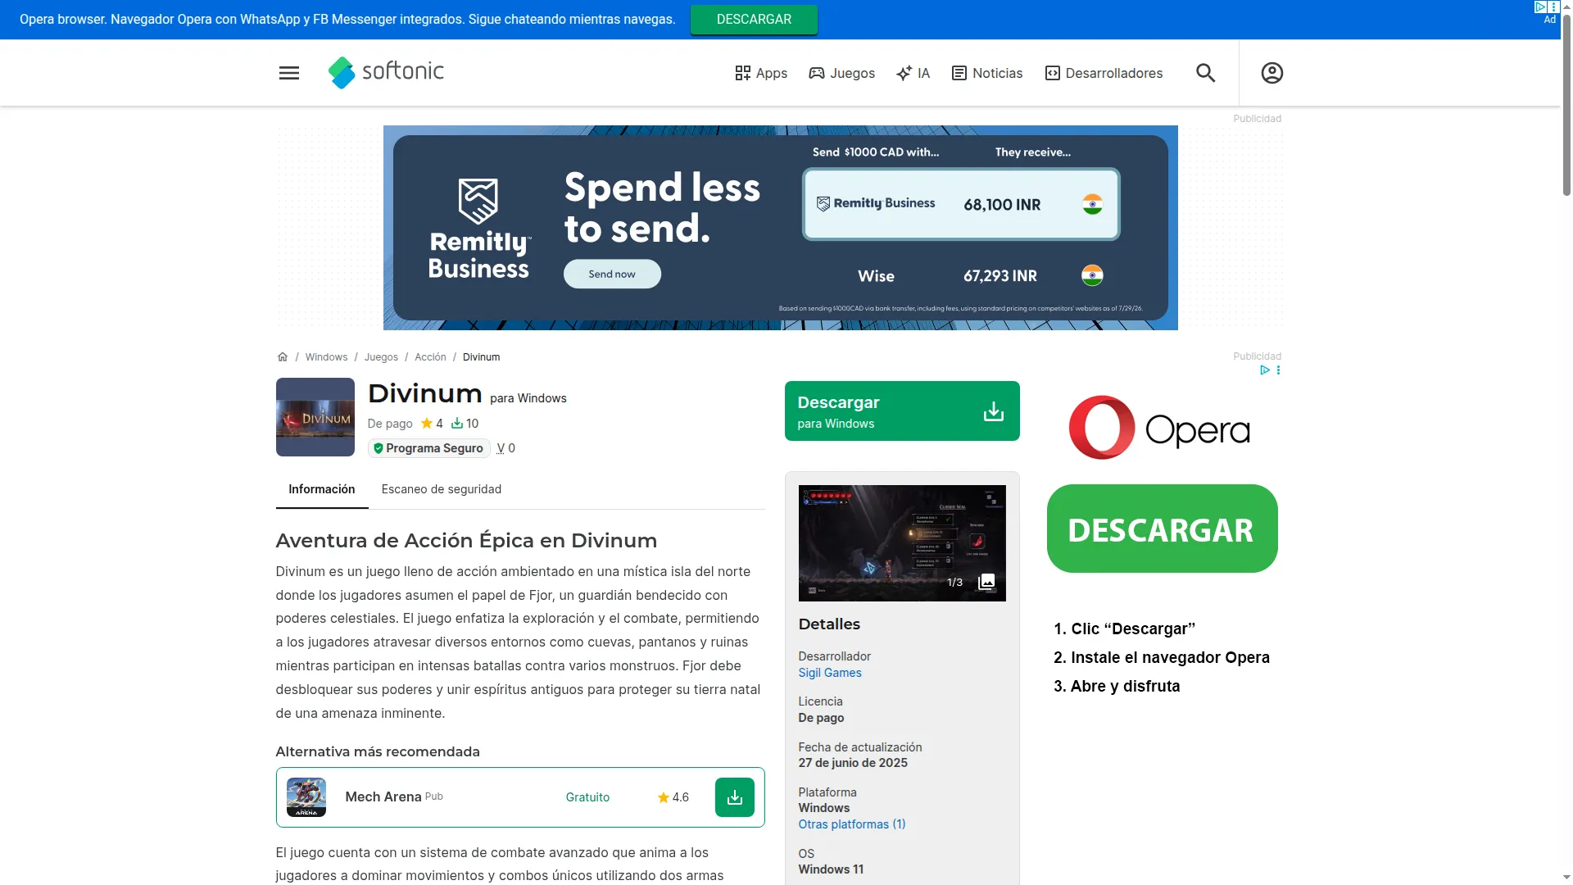Open the Acción breadcrumb link
1573x885 pixels.
(x=430, y=357)
